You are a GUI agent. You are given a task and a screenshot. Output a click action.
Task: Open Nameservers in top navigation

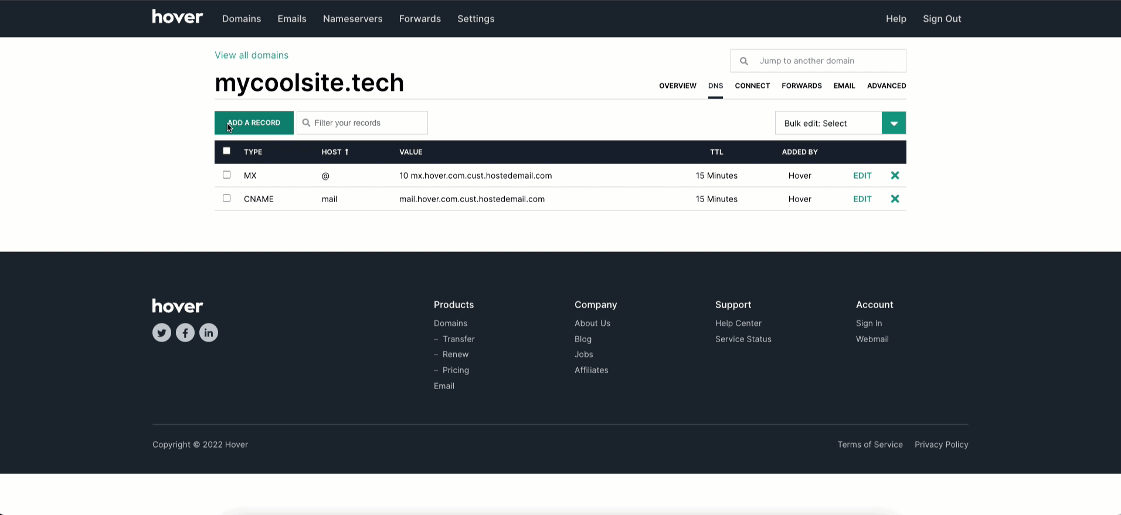click(x=352, y=19)
